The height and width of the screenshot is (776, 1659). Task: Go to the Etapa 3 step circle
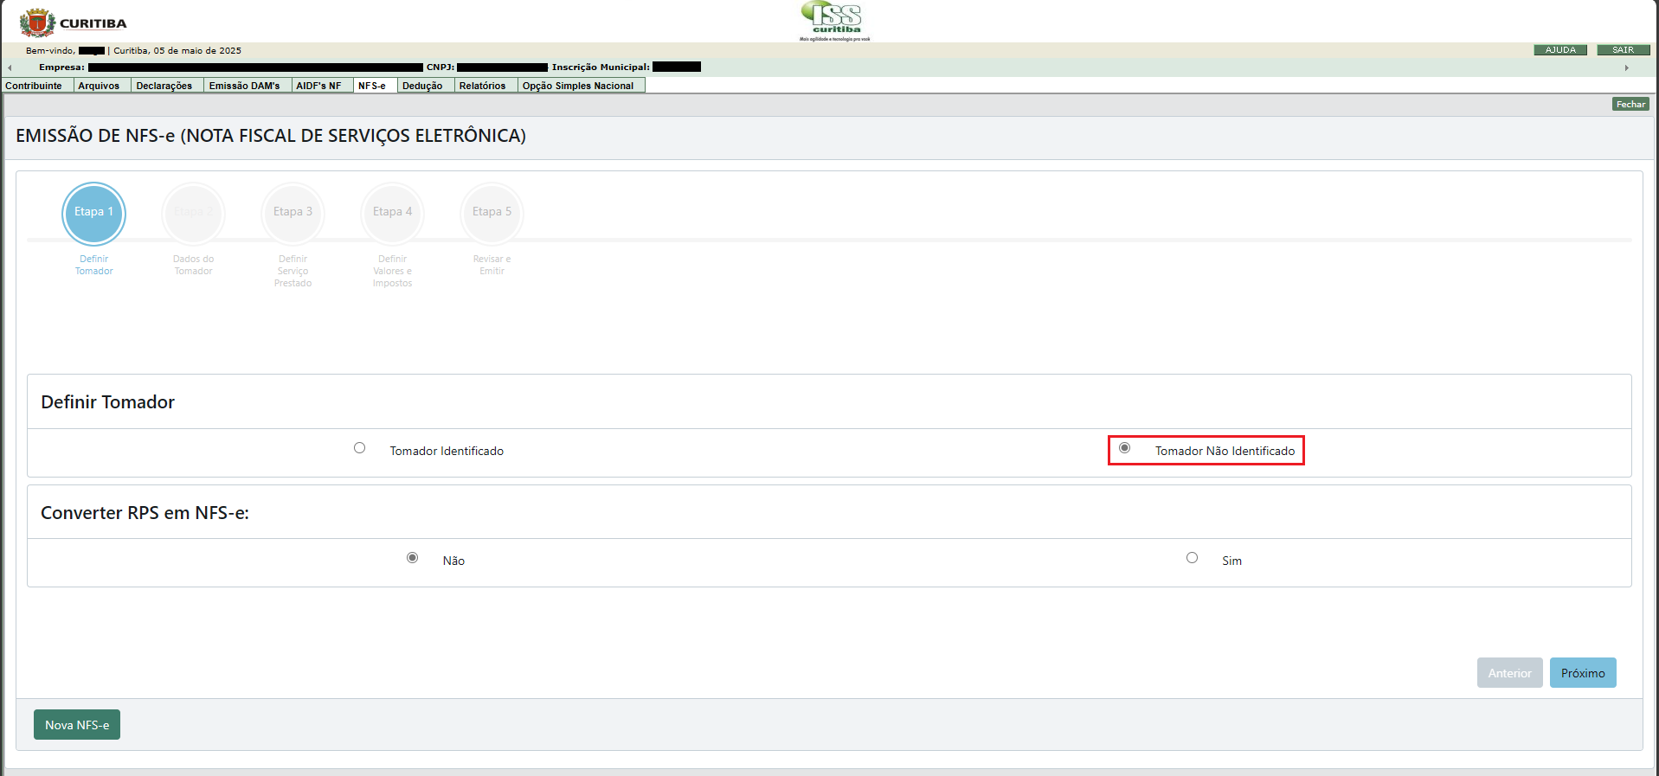click(x=293, y=213)
